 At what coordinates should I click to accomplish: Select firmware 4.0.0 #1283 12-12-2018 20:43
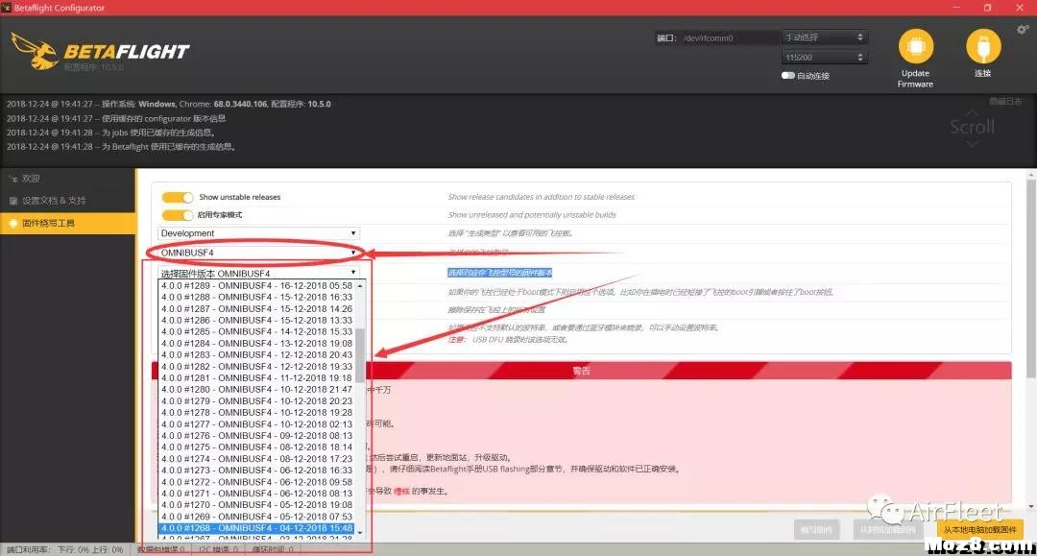pos(256,355)
